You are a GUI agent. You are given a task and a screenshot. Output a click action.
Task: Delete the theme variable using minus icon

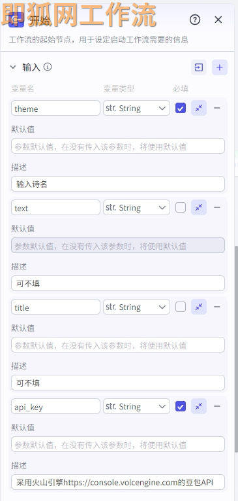pos(217,108)
